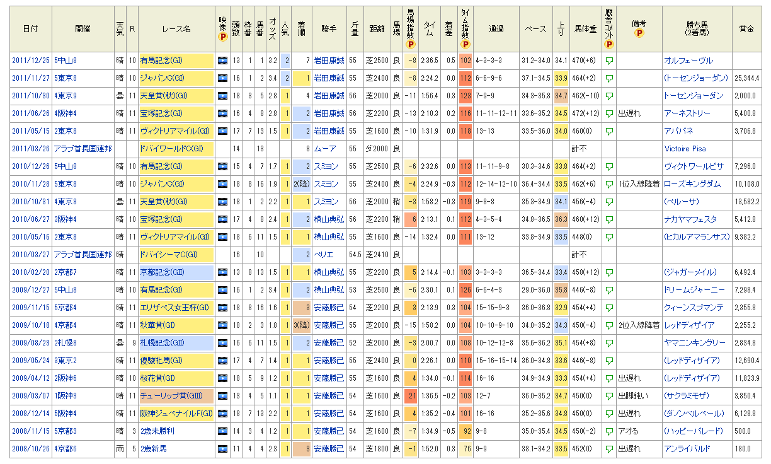Viewport: 771px width, 464px height.
Task: Click P icon under 厩舎コメント header
Action: point(608,44)
